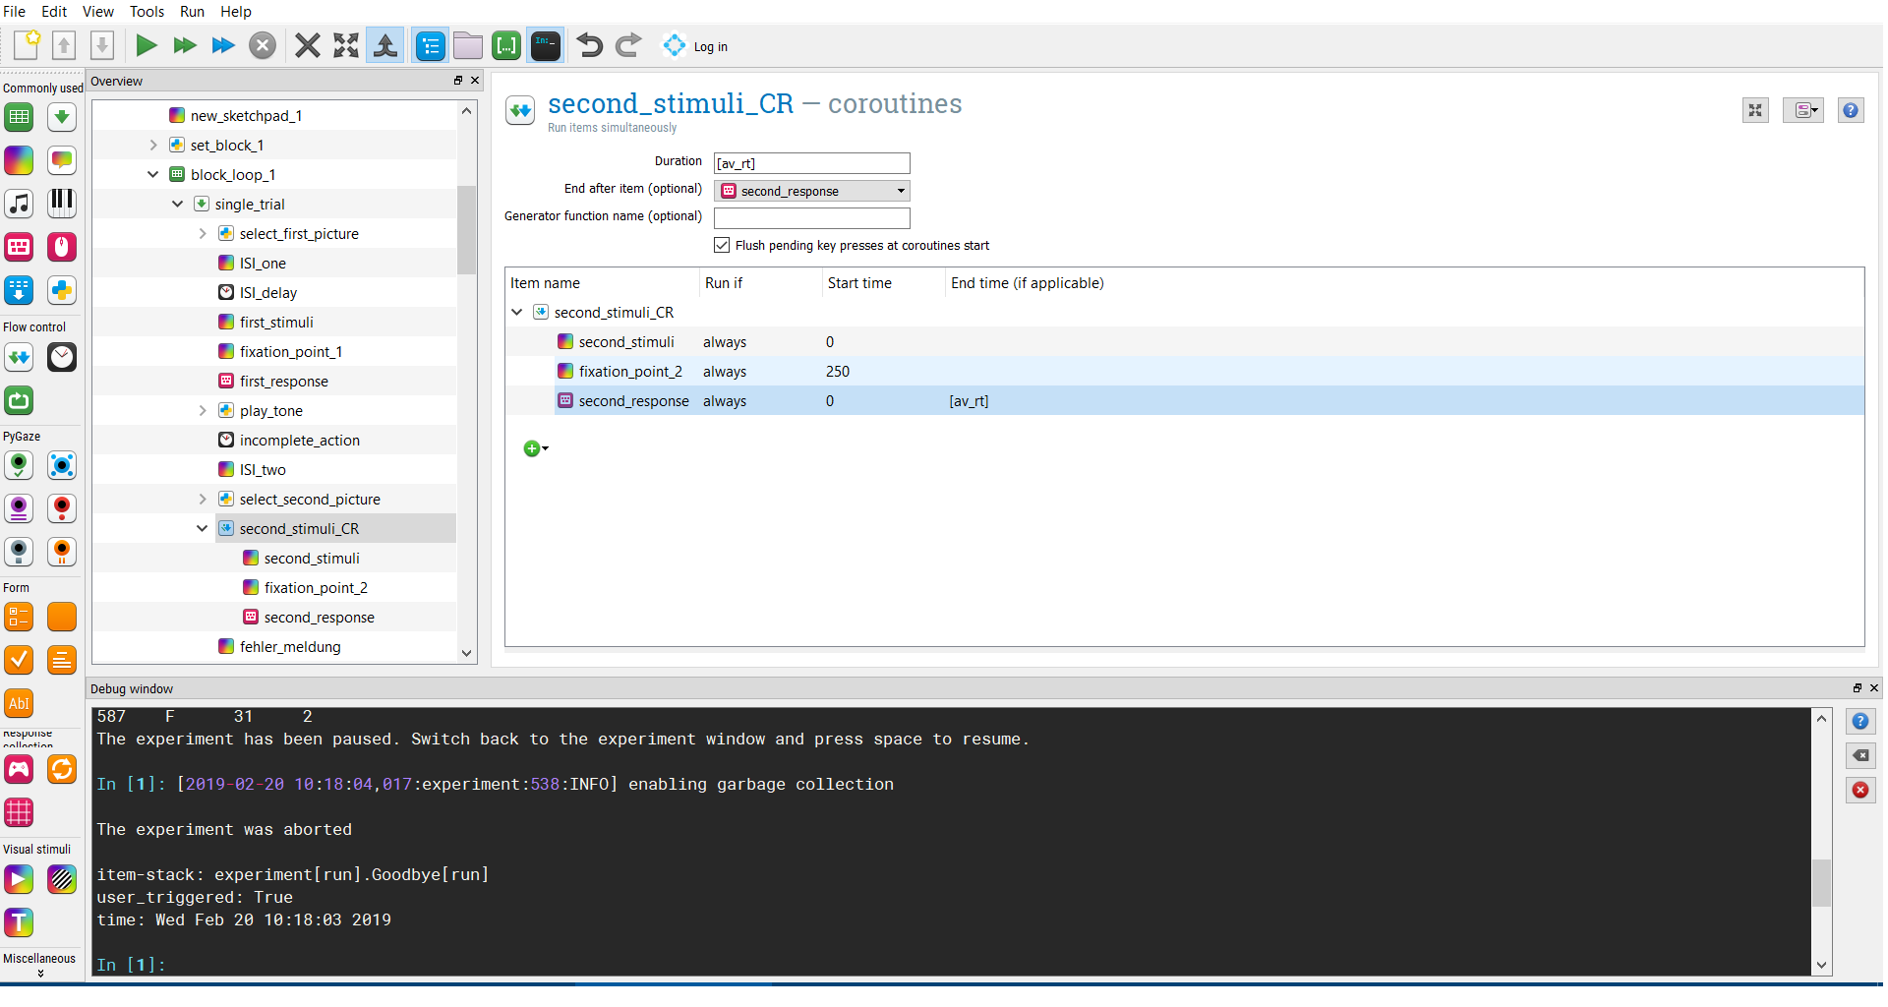Close all tabs with the X toolbar icon
The image size is (1888, 1007).
pos(308,45)
